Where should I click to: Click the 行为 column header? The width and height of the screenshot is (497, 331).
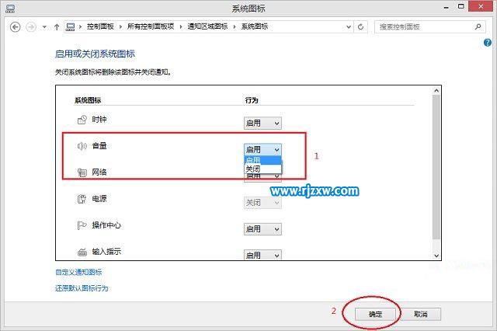252,100
